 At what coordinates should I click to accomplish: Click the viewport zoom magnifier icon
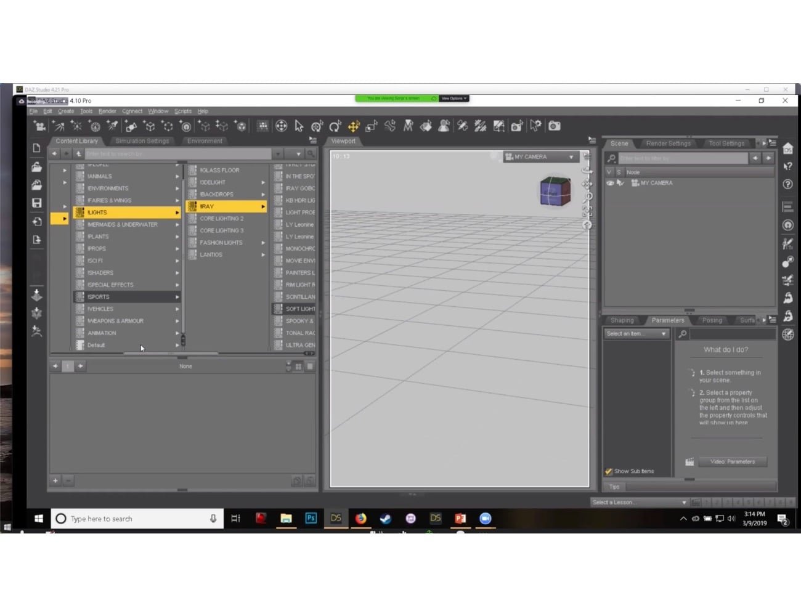[x=587, y=197]
